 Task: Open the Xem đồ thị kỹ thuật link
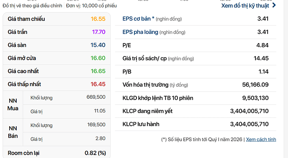[x=245, y=6]
